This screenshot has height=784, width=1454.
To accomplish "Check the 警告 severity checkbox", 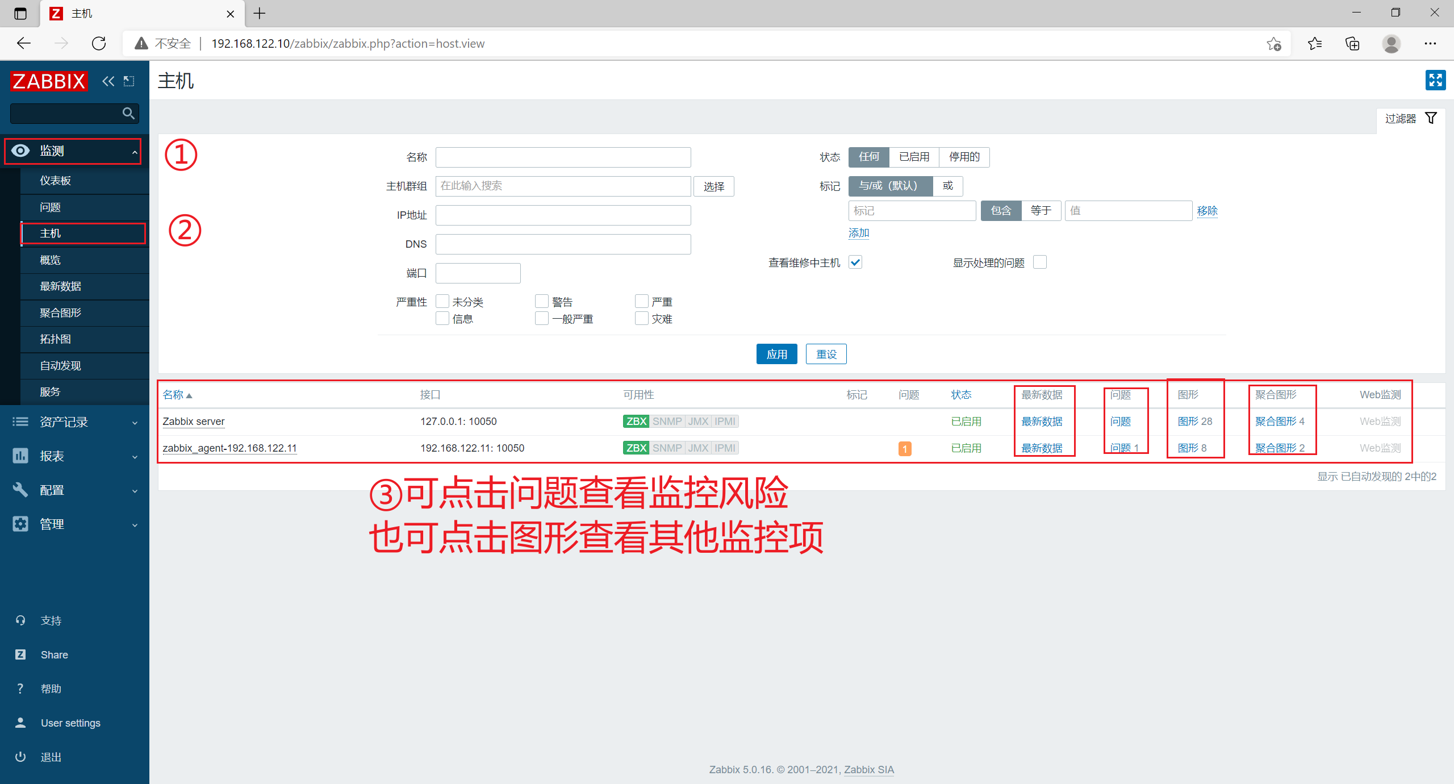I will [x=542, y=301].
